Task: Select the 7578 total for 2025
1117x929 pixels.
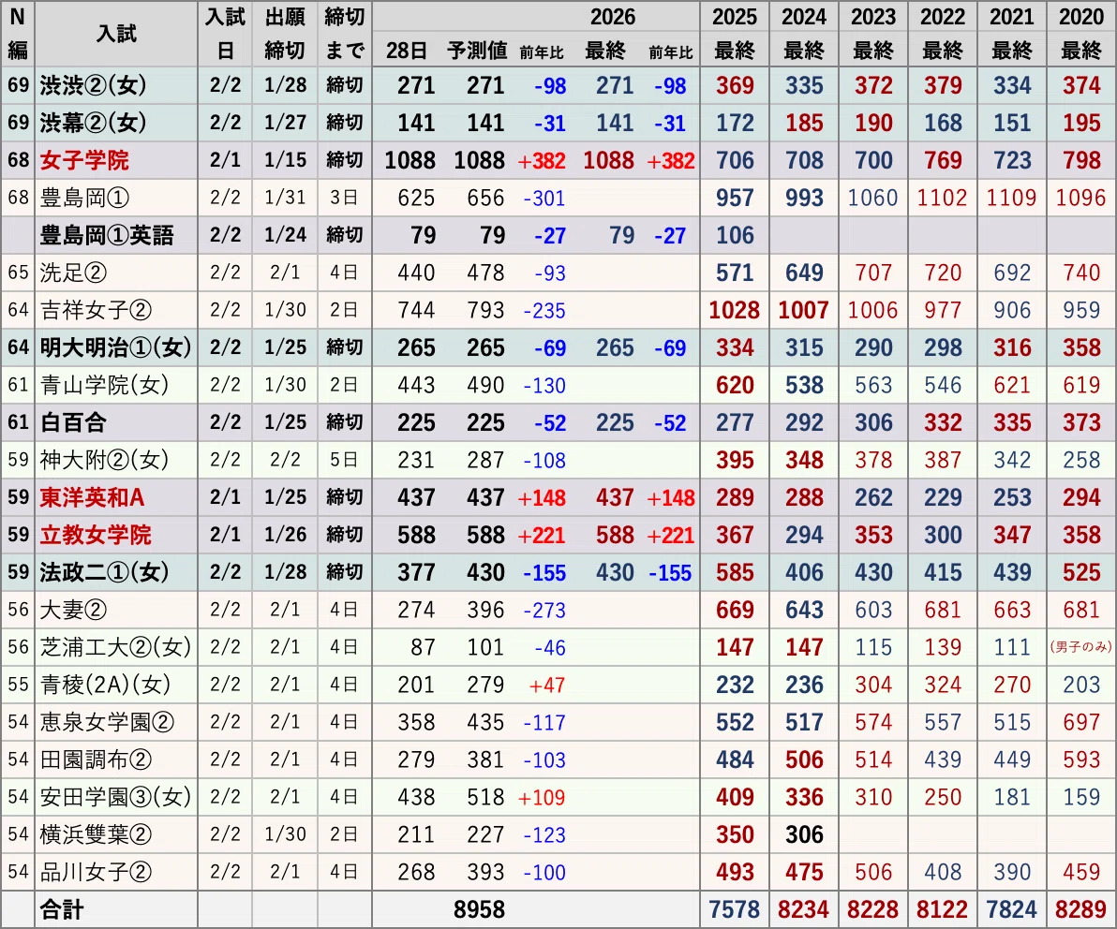Action: click(x=735, y=909)
